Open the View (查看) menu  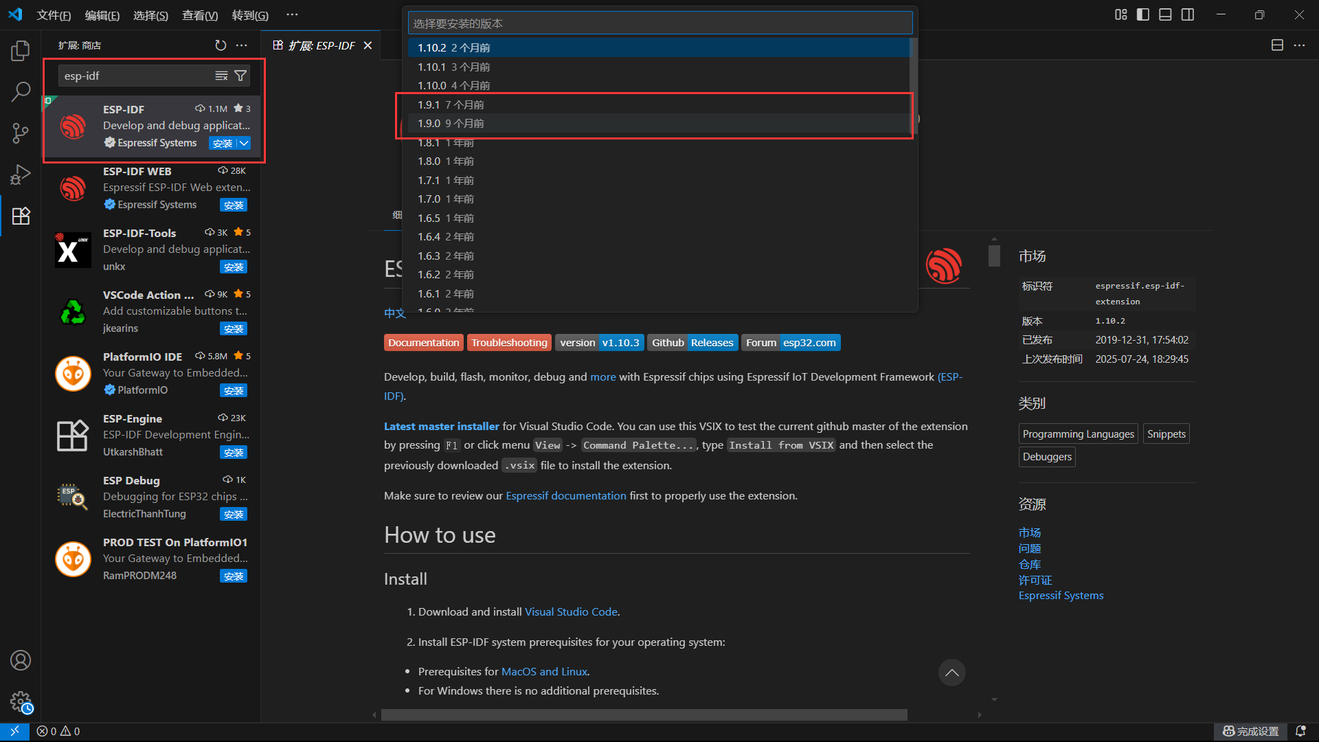pos(200,15)
